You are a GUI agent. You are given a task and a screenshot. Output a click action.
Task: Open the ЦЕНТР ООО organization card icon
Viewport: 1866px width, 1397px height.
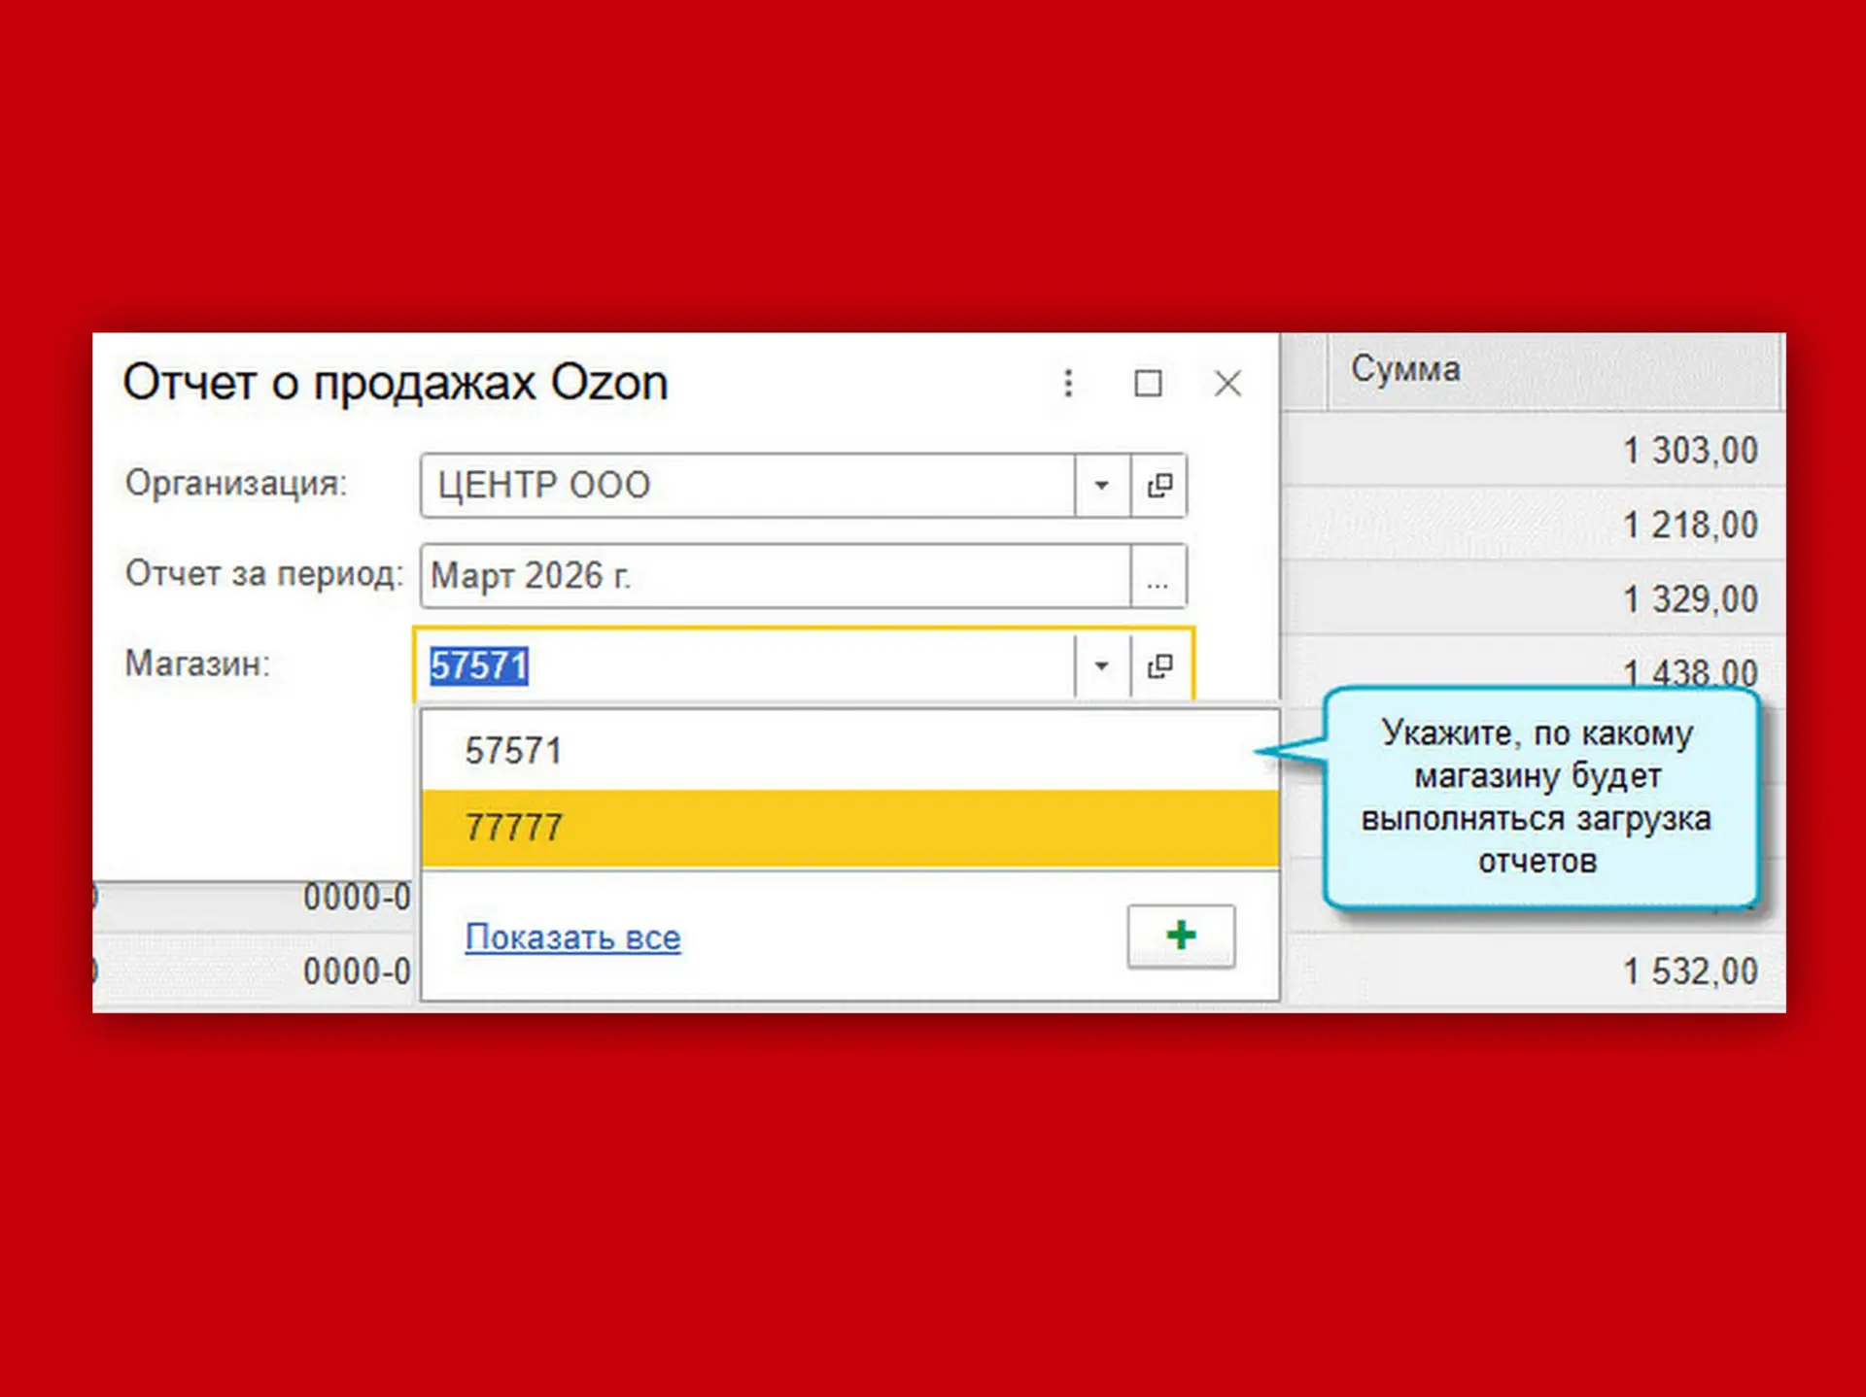1159,485
